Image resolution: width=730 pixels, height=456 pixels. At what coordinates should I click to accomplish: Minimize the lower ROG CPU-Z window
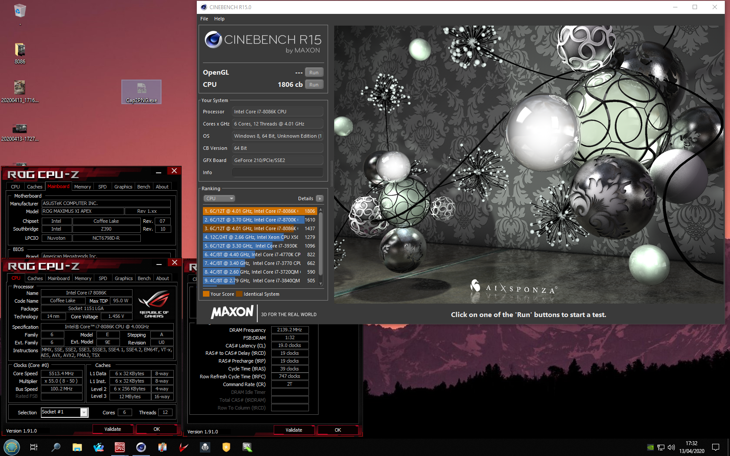click(x=159, y=264)
